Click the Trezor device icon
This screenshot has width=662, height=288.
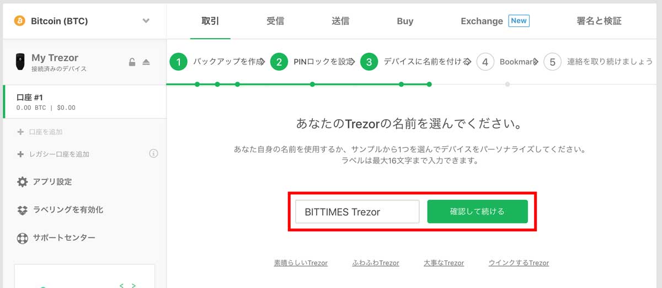click(x=20, y=62)
